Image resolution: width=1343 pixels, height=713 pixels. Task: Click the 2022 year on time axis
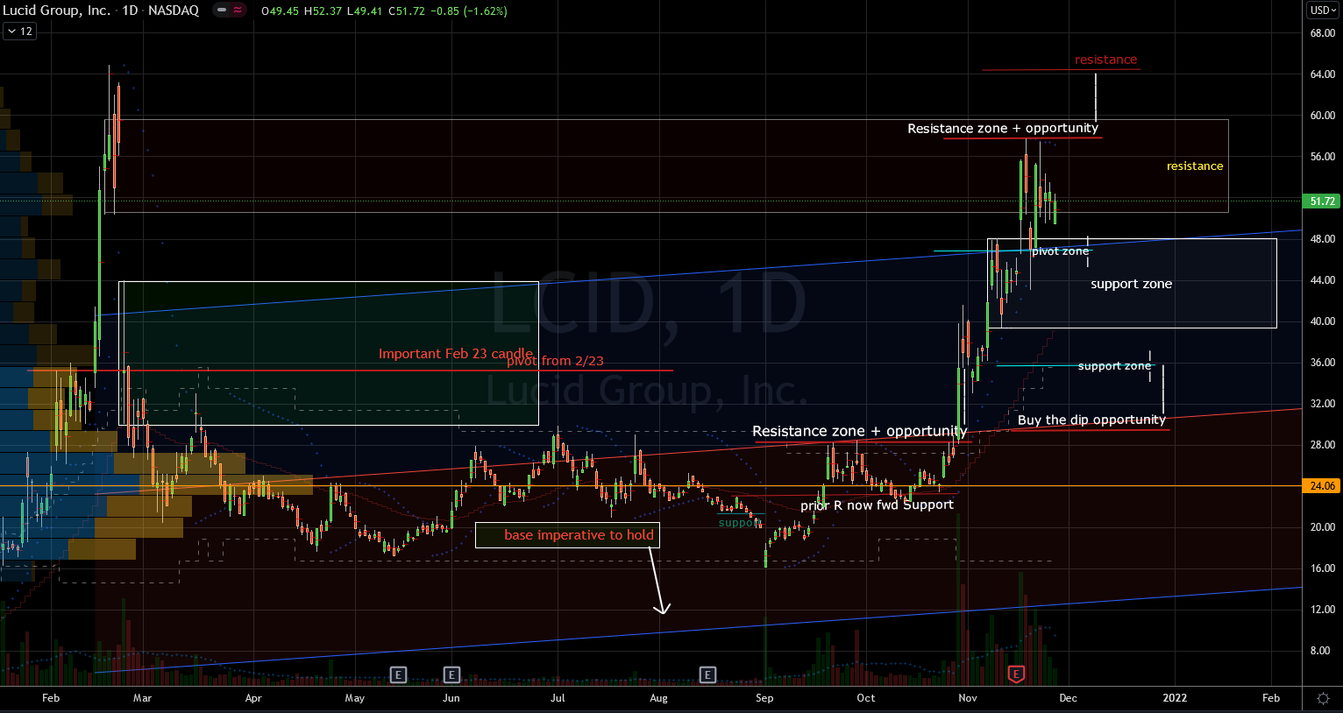(x=1175, y=698)
